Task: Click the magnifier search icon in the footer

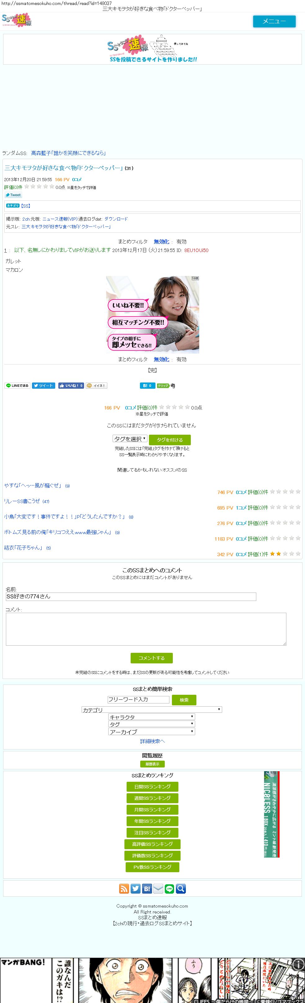Action: tap(181, 889)
